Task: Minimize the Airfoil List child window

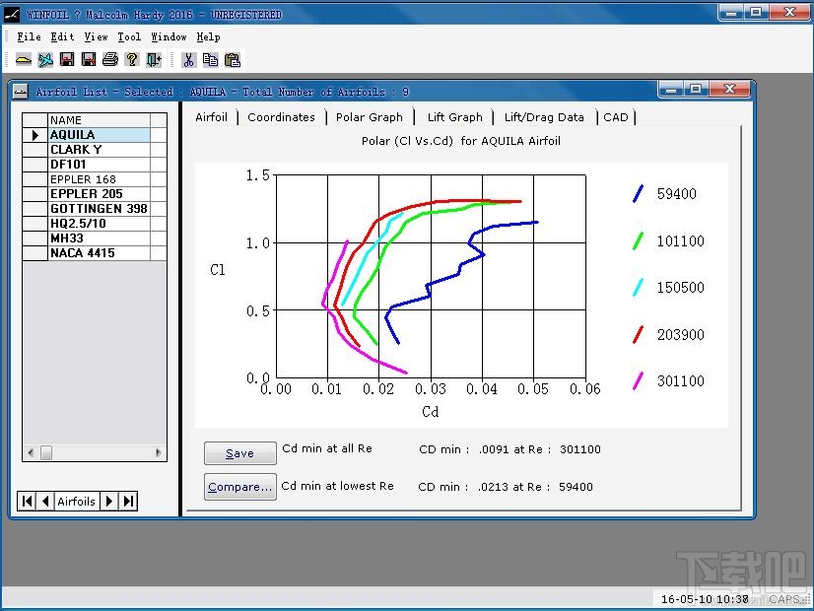Action: click(x=671, y=90)
